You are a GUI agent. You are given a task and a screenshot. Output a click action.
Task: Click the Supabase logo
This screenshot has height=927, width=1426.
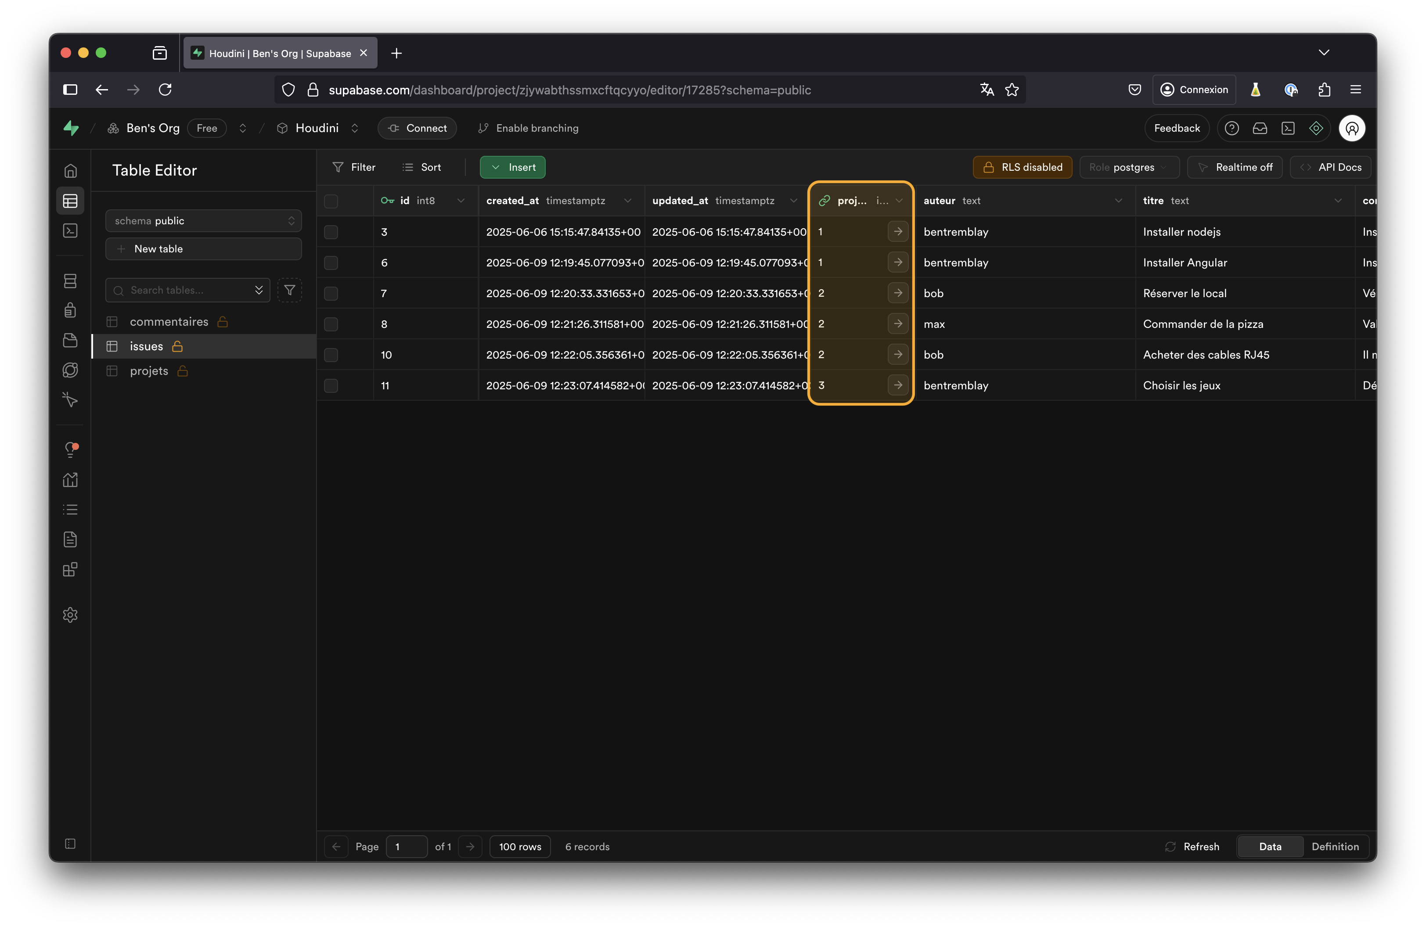point(71,128)
